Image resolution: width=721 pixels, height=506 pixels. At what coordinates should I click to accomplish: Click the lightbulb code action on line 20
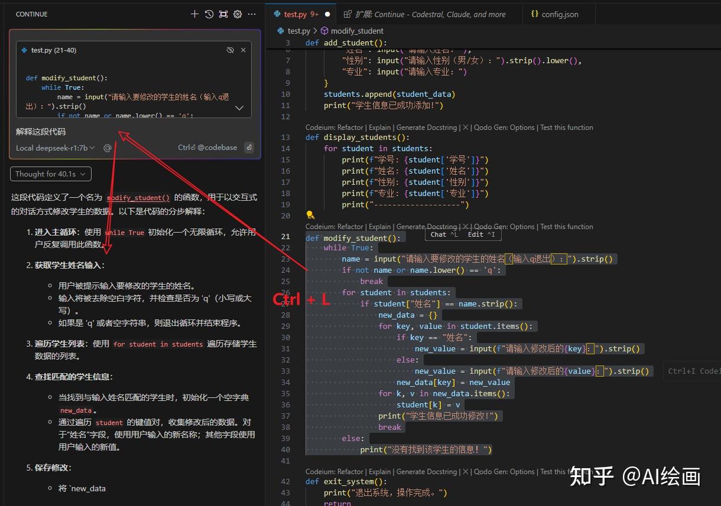(309, 215)
